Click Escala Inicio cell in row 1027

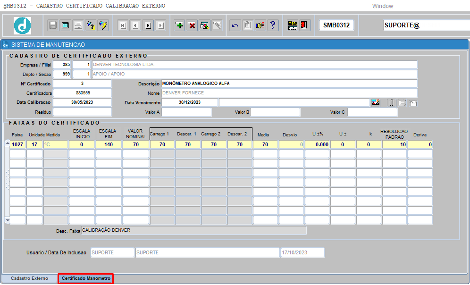coord(82,144)
